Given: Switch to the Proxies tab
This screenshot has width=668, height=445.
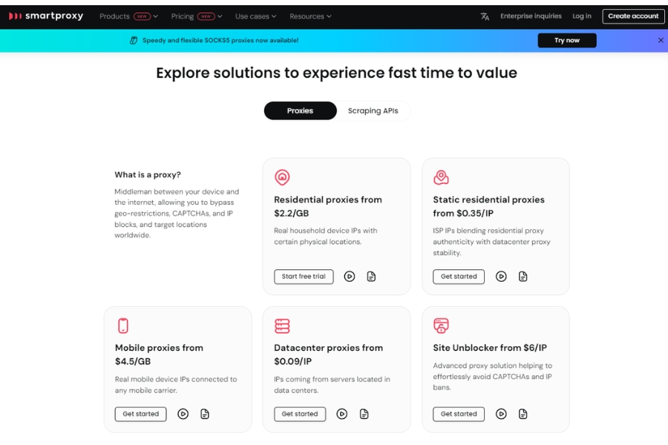Looking at the screenshot, I should (301, 111).
